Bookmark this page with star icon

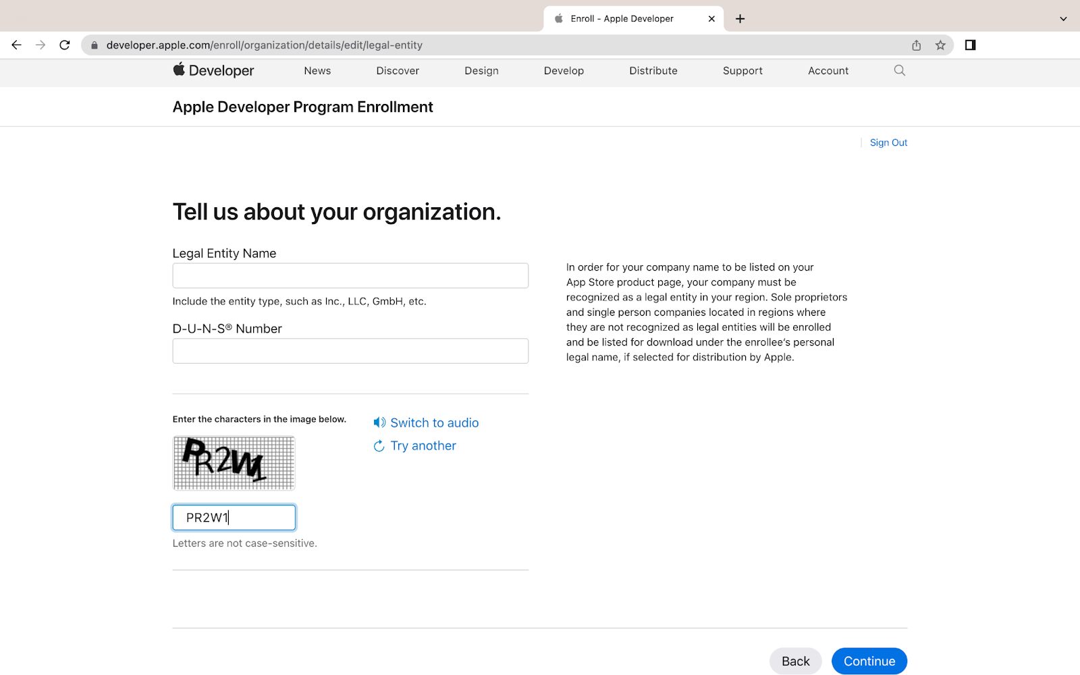click(x=940, y=45)
